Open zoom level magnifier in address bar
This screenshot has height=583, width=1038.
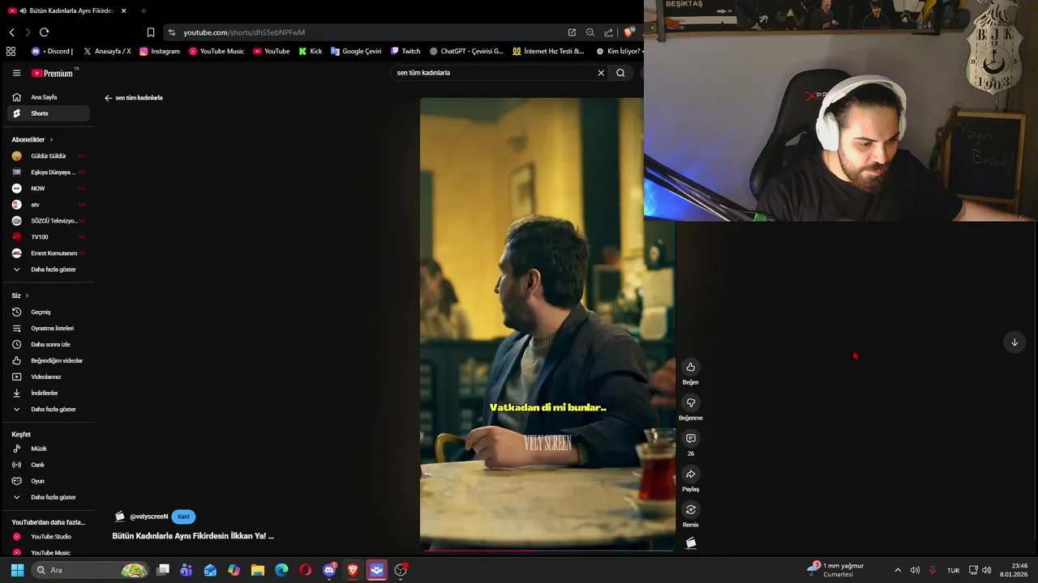590,32
